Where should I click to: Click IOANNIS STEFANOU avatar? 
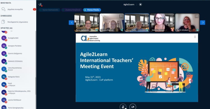4,61
